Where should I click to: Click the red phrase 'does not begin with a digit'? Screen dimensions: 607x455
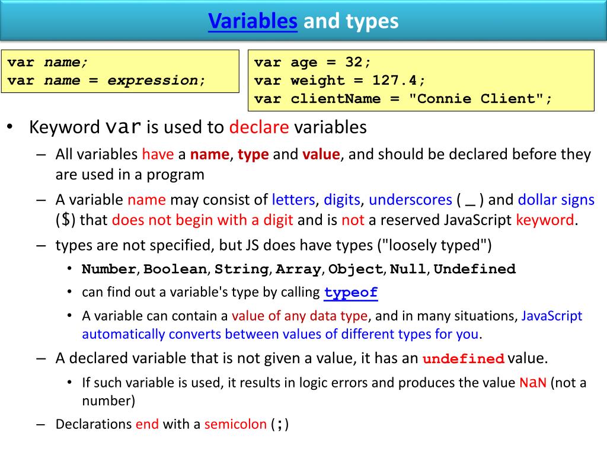(x=203, y=220)
